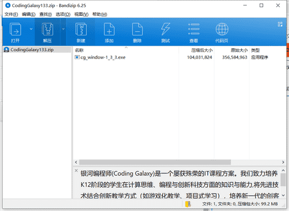Minimize the Bandizip window
289x211 pixels.
click(x=245, y=6)
